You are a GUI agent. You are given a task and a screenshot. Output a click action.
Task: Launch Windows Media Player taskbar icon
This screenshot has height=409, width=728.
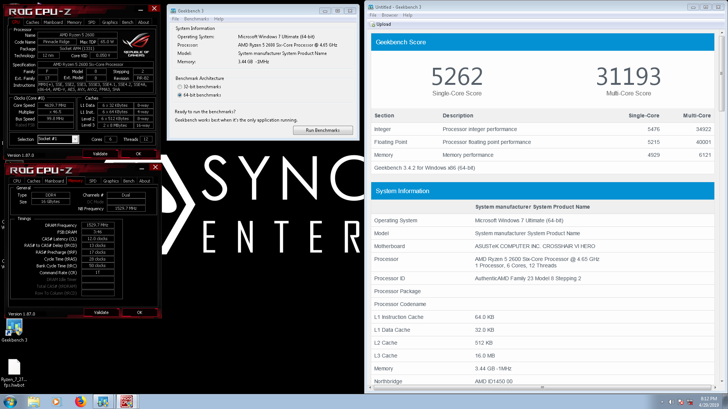point(56,401)
